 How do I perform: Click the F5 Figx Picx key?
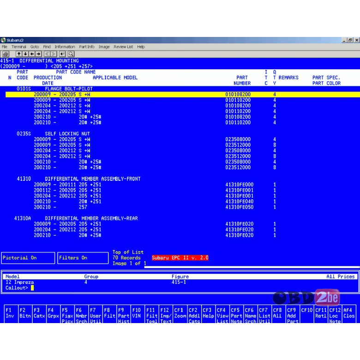pos(67,314)
